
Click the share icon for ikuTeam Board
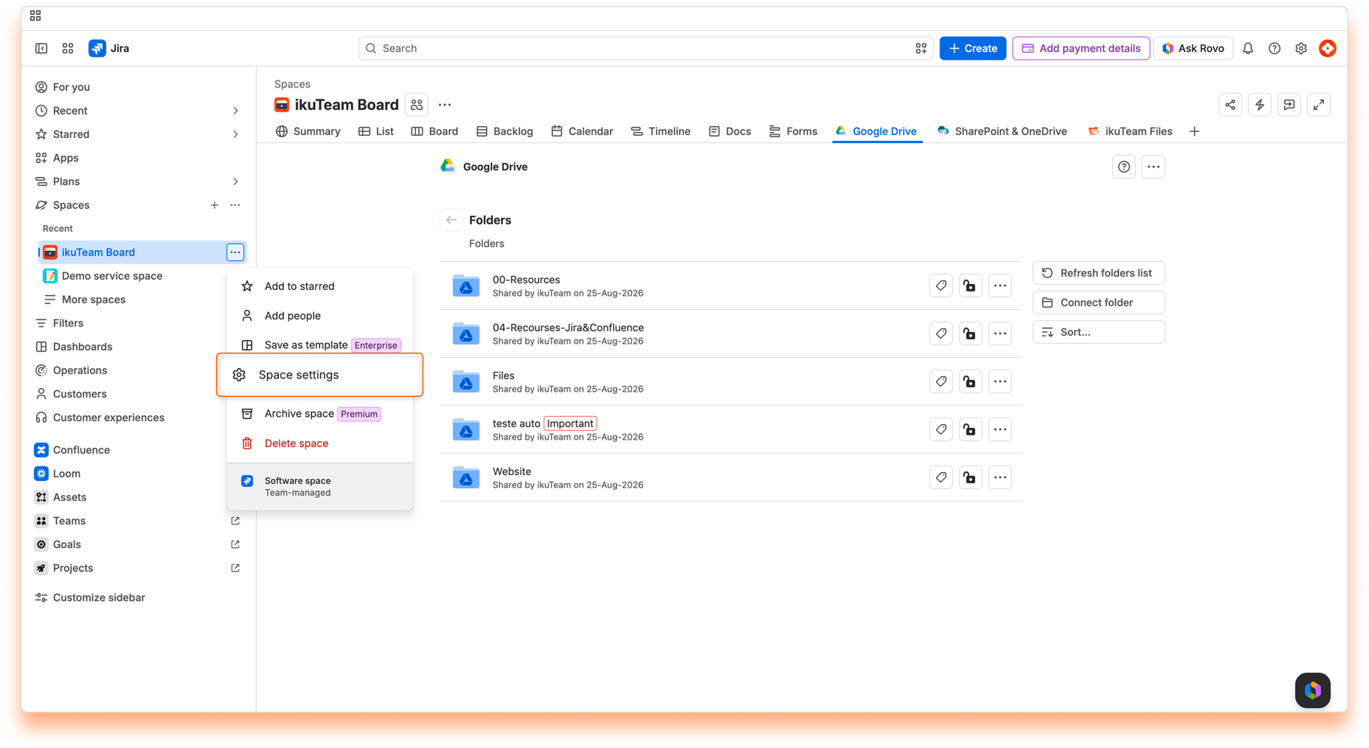(1230, 105)
